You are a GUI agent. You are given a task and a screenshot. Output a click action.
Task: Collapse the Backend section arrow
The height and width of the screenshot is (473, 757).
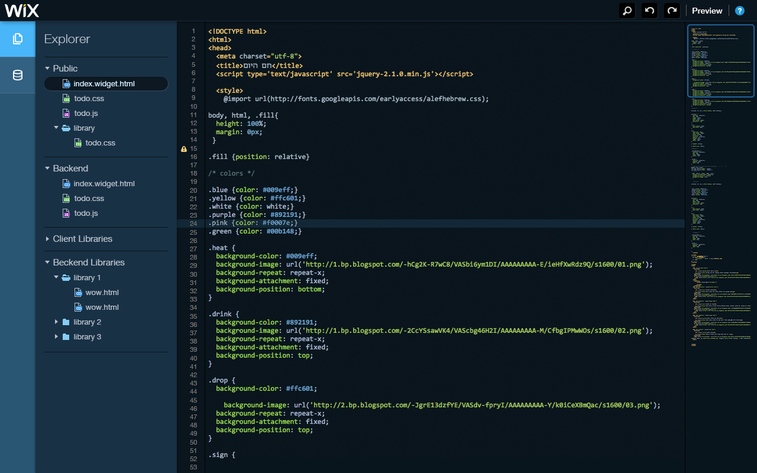pos(47,169)
